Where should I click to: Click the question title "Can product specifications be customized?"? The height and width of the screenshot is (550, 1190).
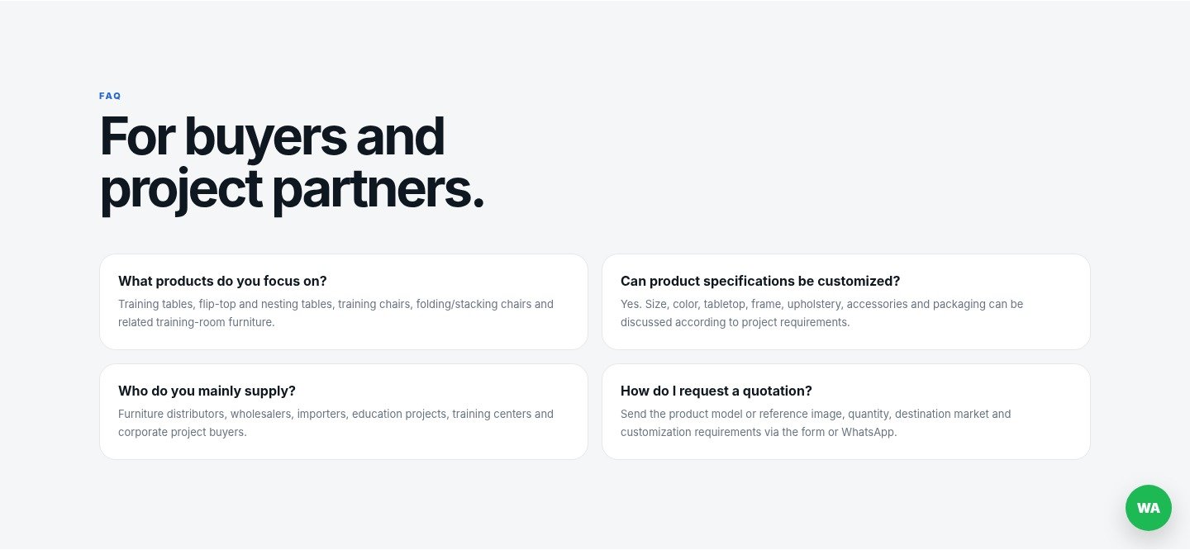[760, 281]
